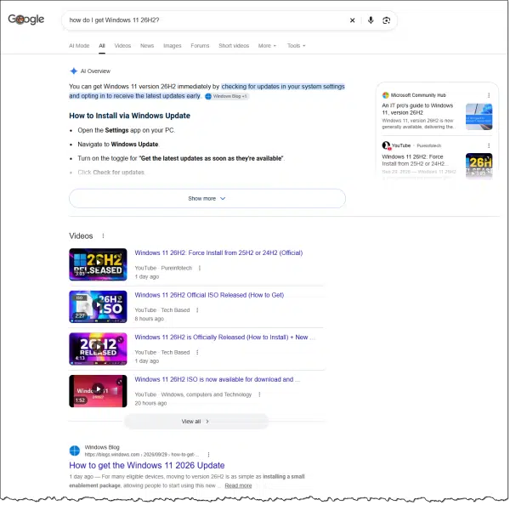510x505 pixels.
Task: Click View all videos button
Action: (196, 422)
